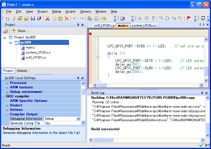Click the Step Over icon
This screenshot has width=211, height=149.
click(168, 18)
